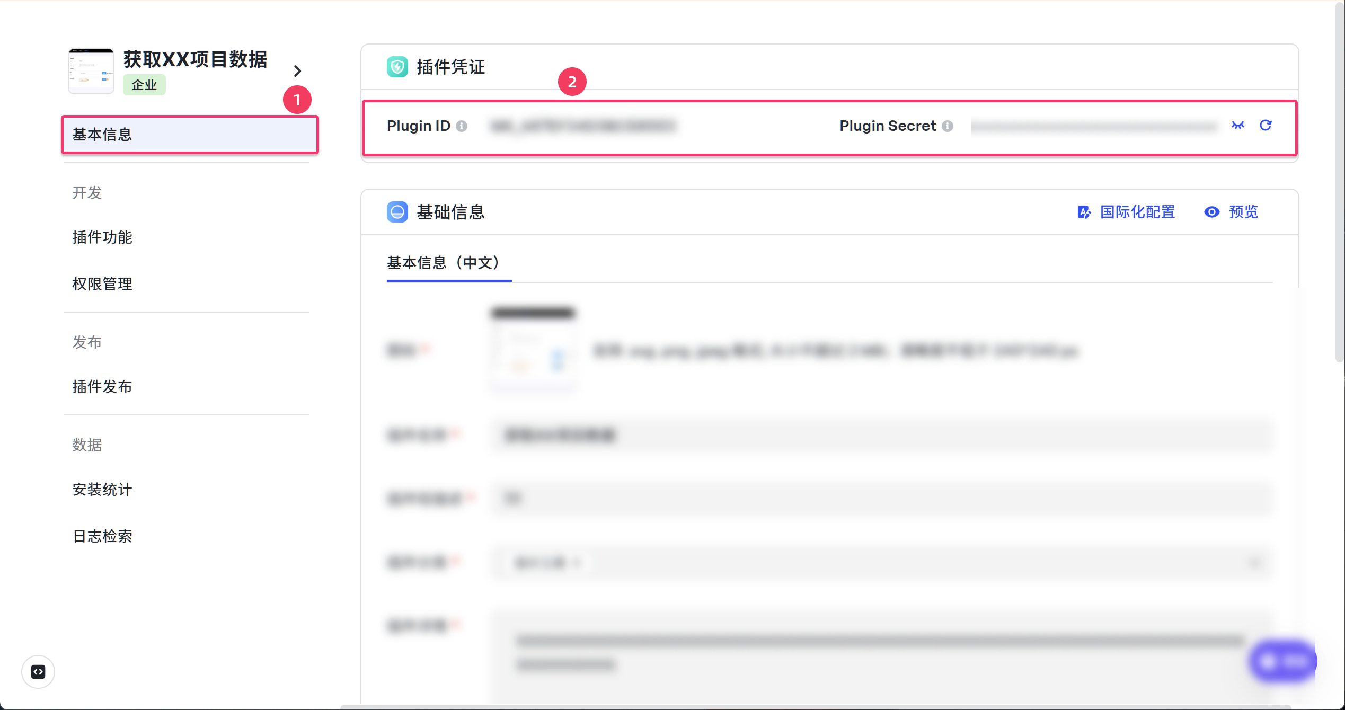1345x710 pixels.
Task: Open 插件发布 in the sidebar
Action: pos(102,387)
